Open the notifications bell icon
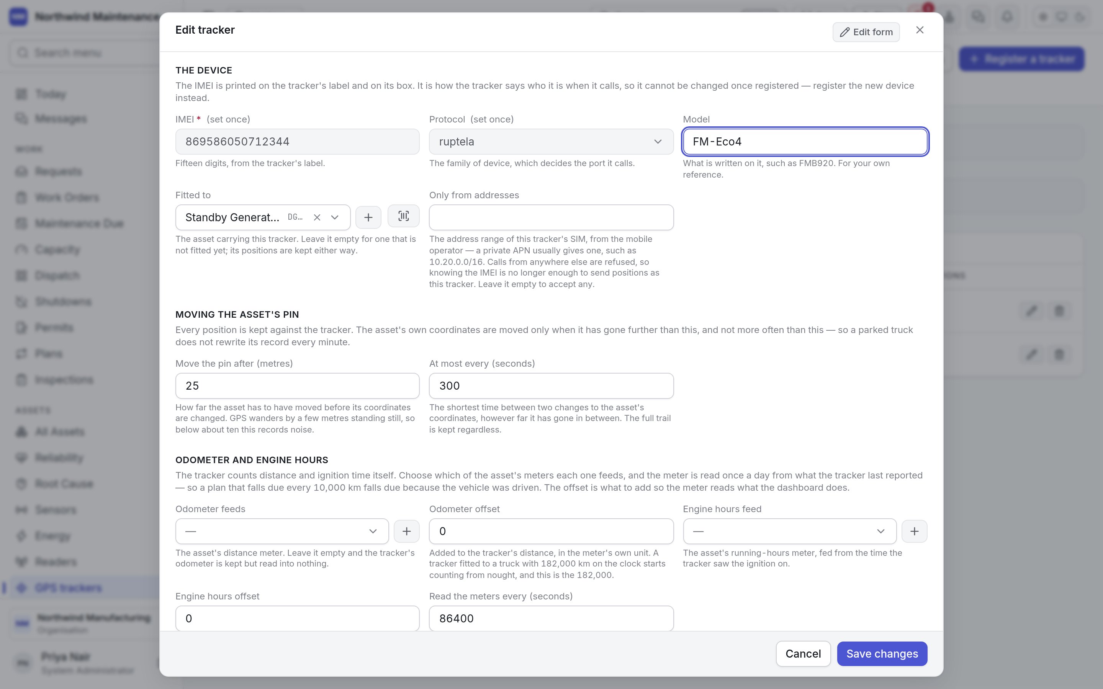Screen dimensions: 1103x689 1007,17
